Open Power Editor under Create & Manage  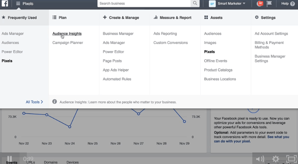[x=114, y=52]
